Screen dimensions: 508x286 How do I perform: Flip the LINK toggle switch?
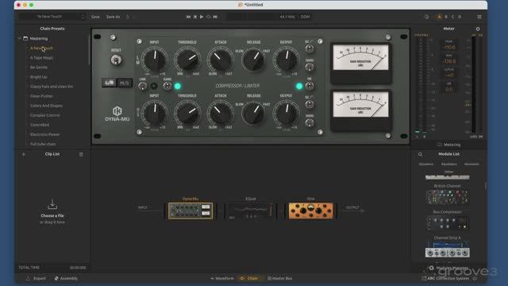click(142, 87)
